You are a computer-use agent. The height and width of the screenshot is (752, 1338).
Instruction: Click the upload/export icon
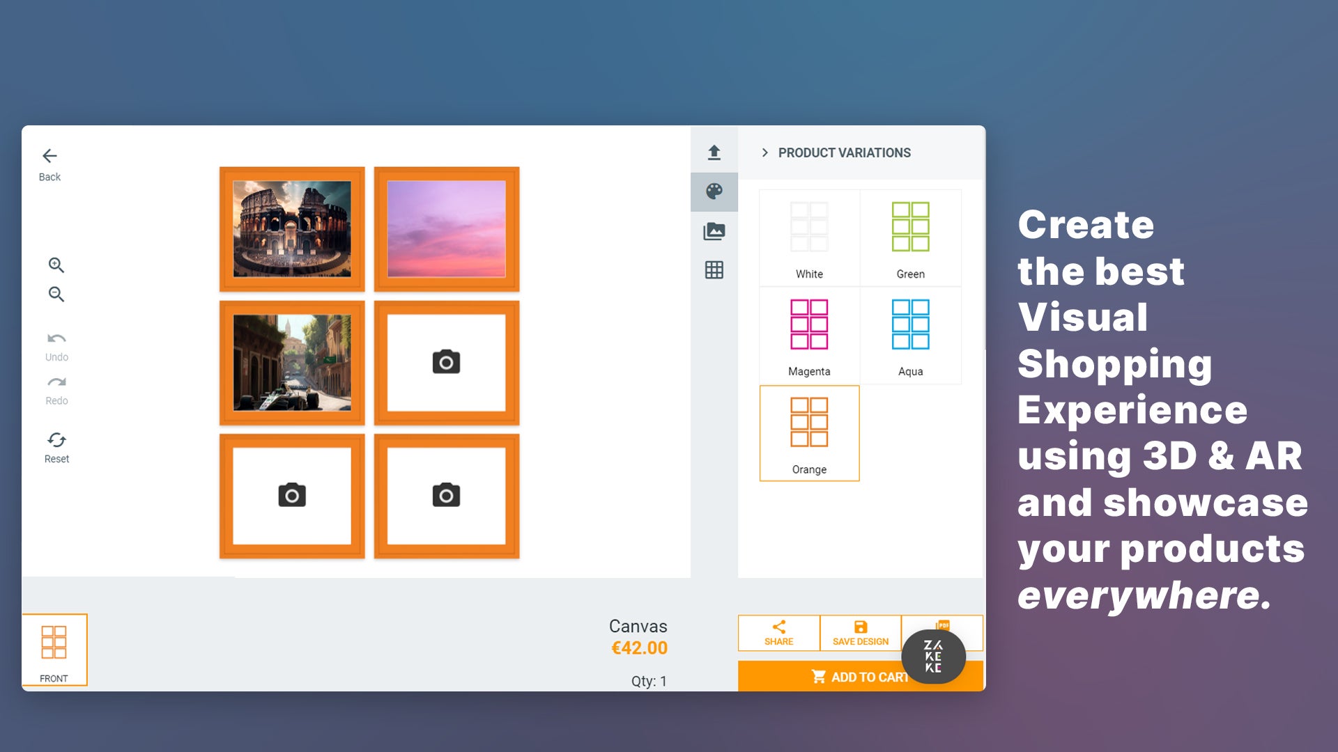pyautogui.click(x=715, y=152)
